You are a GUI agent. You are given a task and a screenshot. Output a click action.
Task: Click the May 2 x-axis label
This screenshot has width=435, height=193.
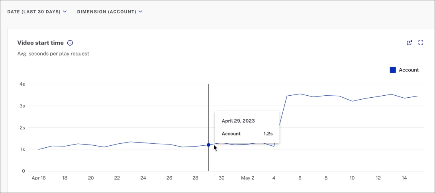pos(247,178)
